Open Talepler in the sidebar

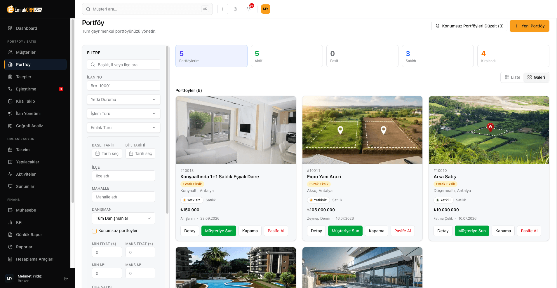click(35, 77)
